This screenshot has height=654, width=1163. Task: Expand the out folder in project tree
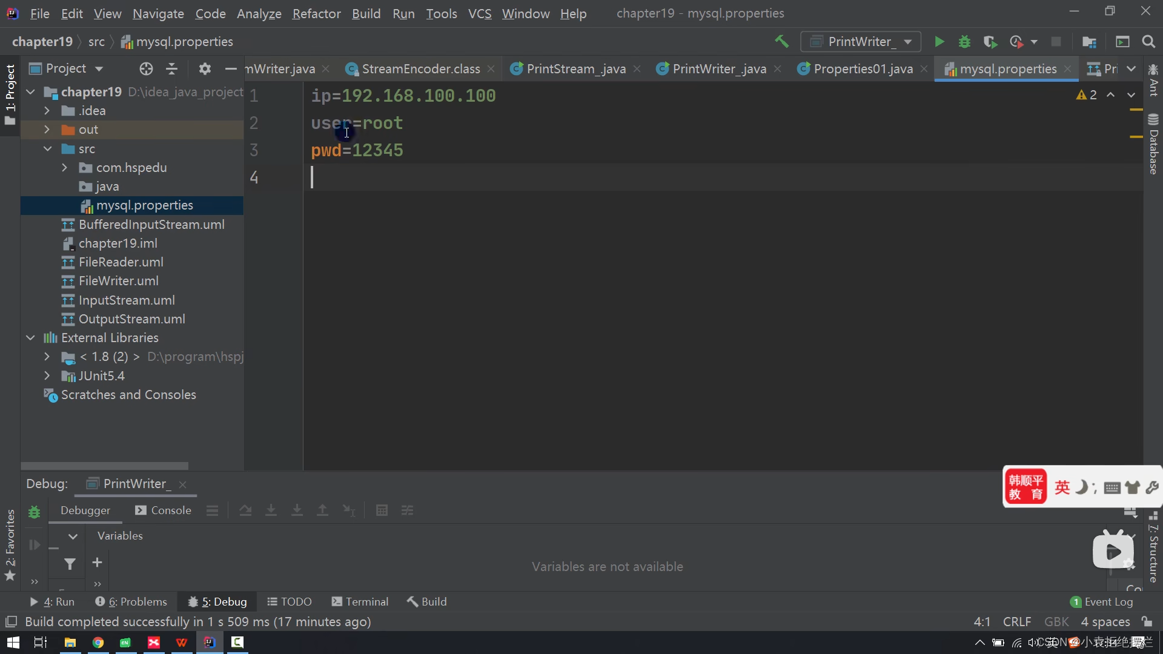tap(47, 130)
